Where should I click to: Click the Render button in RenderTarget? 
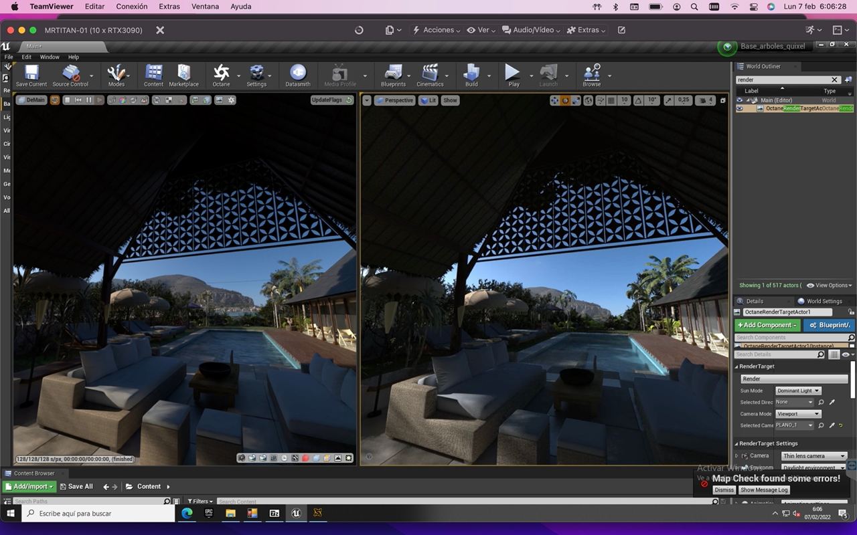click(x=795, y=379)
